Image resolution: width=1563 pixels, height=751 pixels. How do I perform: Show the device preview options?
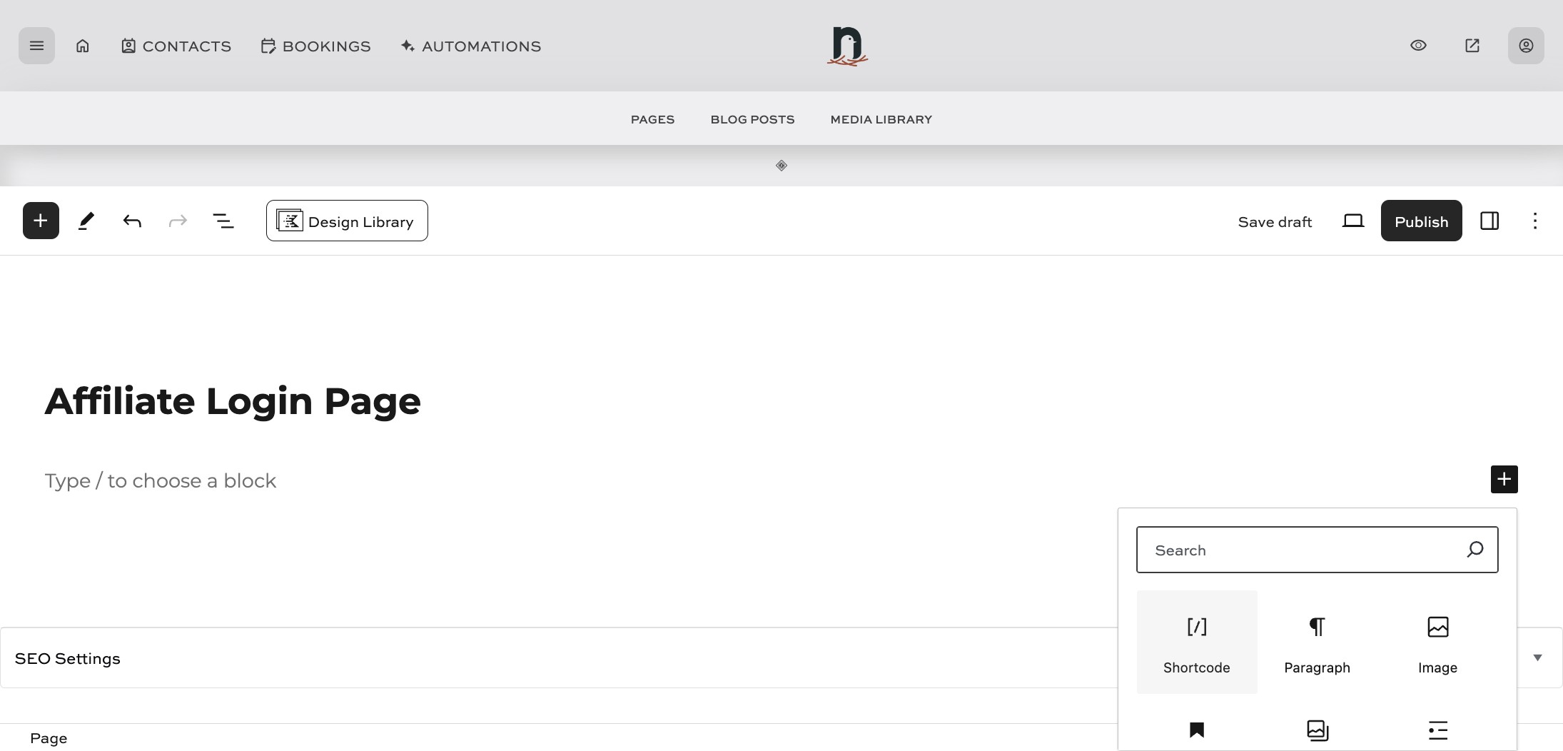(x=1353, y=221)
